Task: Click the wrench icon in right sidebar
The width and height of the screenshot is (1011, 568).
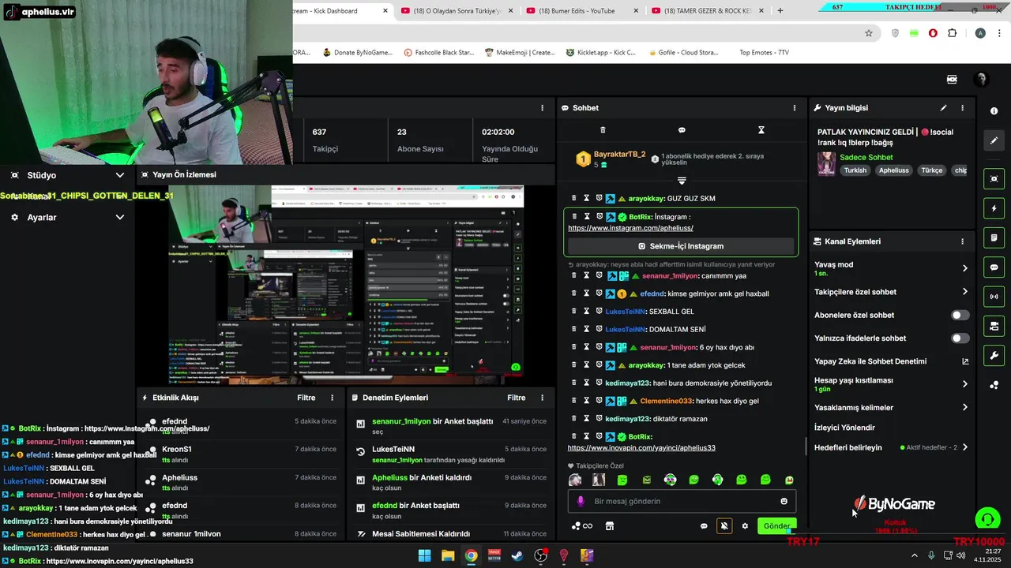Action: [x=994, y=355]
